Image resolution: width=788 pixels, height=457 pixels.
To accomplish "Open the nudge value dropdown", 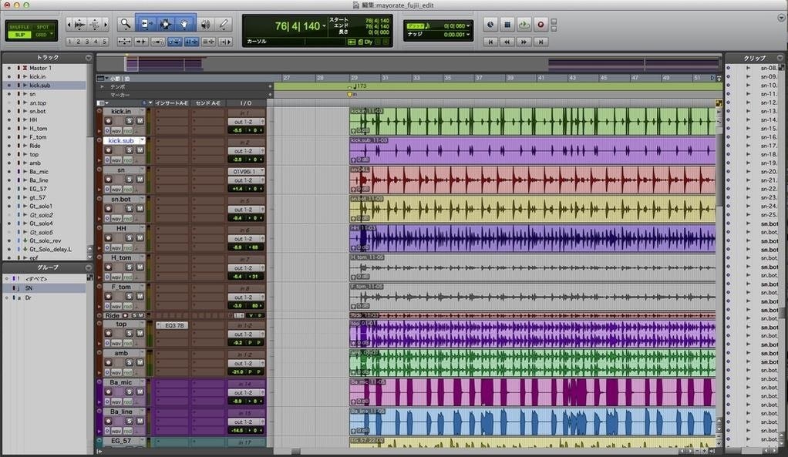I will click(x=468, y=35).
